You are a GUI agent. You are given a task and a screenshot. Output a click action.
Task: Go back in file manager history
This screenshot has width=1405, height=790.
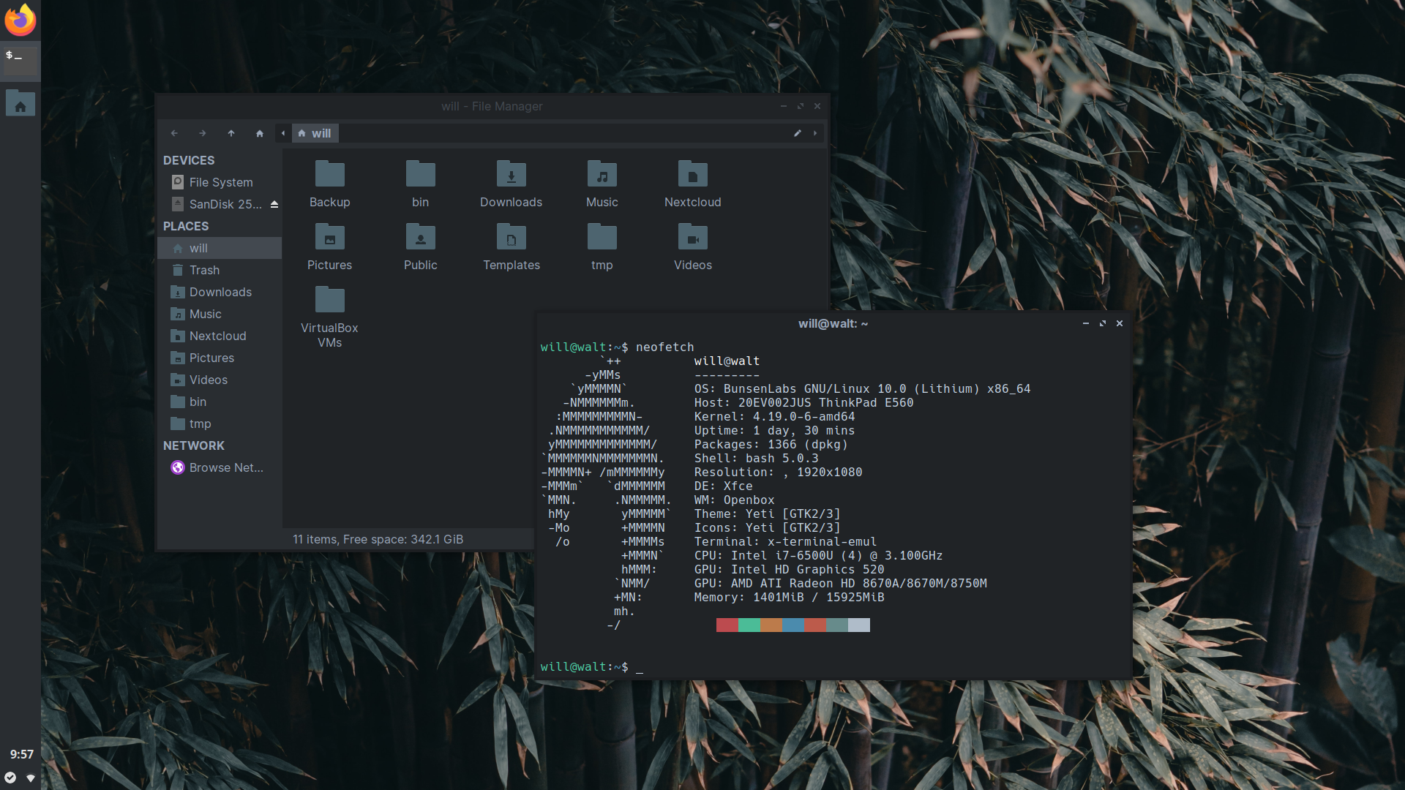pos(174,133)
